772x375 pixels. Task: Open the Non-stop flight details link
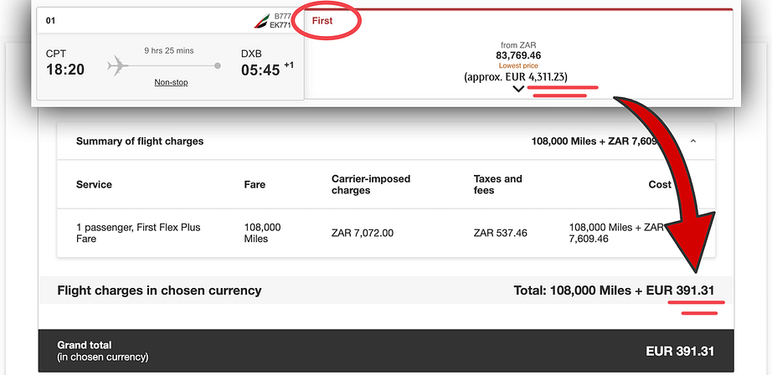coord(171,82)
